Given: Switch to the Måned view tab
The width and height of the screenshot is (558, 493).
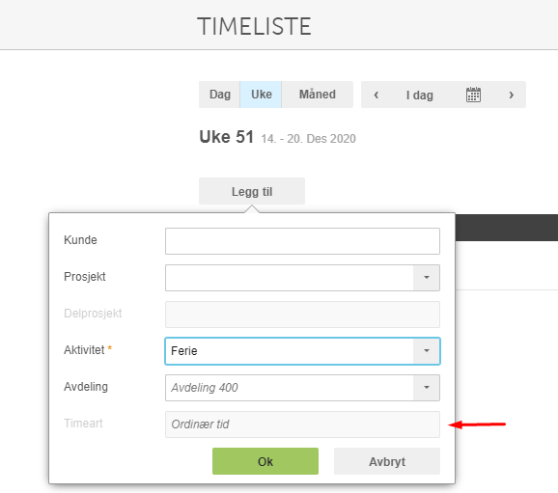Looking at the screenshot, I should (x=318, y=95).
